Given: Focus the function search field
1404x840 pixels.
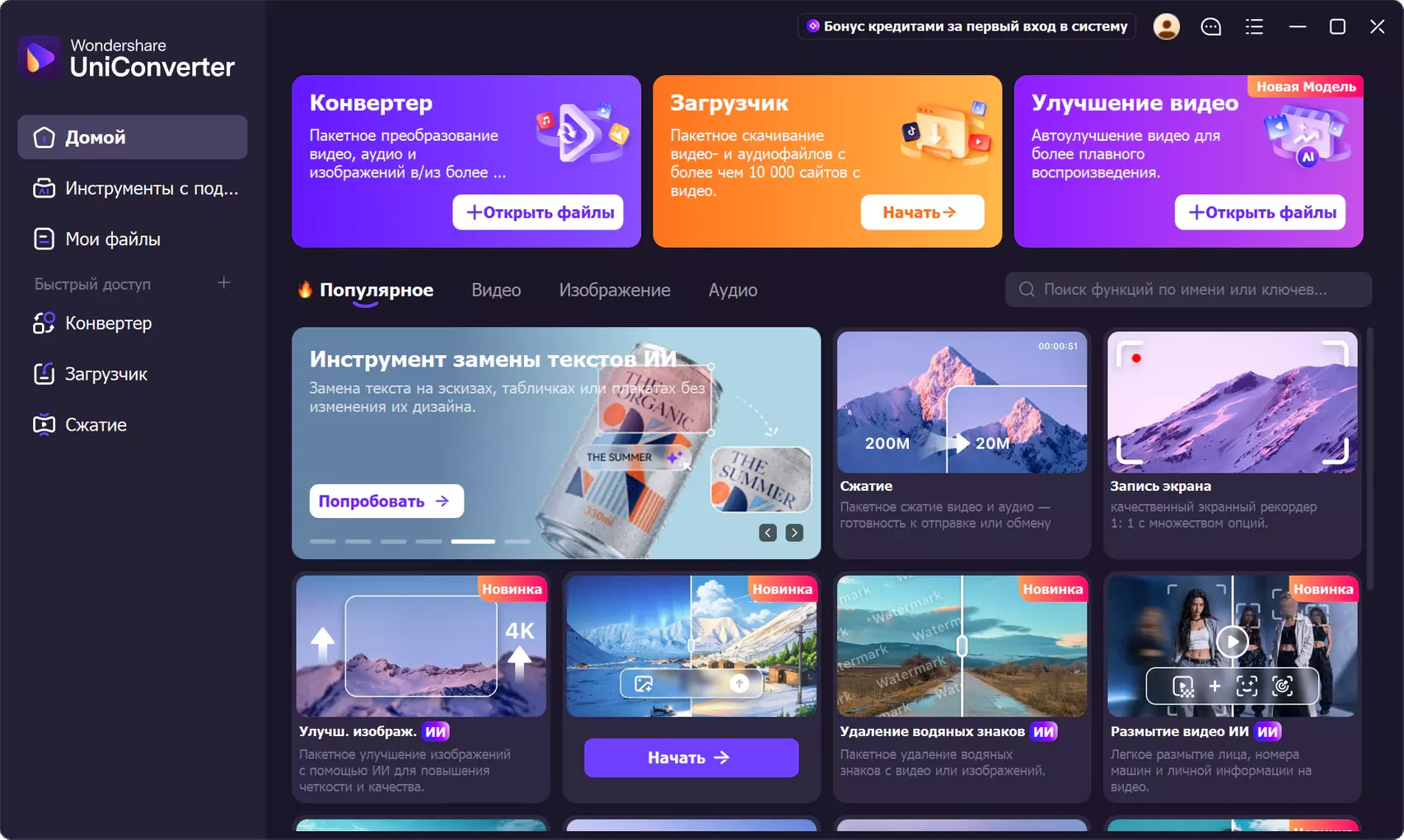Looking at the screenshot, I should pyautogui.click(x=1188, y=290).
